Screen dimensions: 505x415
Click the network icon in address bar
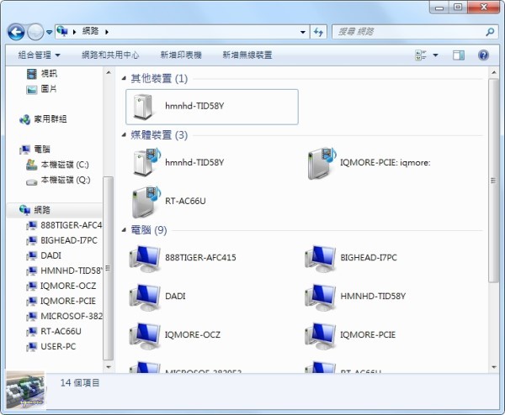point(62,31)
